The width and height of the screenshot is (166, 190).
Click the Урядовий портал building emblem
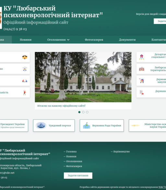coord(41,125)
